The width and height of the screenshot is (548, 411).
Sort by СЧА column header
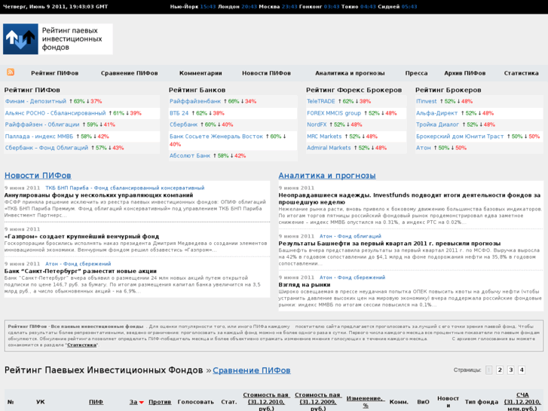click(x=522, y=401)
